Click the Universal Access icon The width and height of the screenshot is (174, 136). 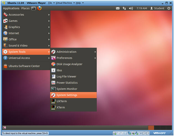[x=5, y=58]
